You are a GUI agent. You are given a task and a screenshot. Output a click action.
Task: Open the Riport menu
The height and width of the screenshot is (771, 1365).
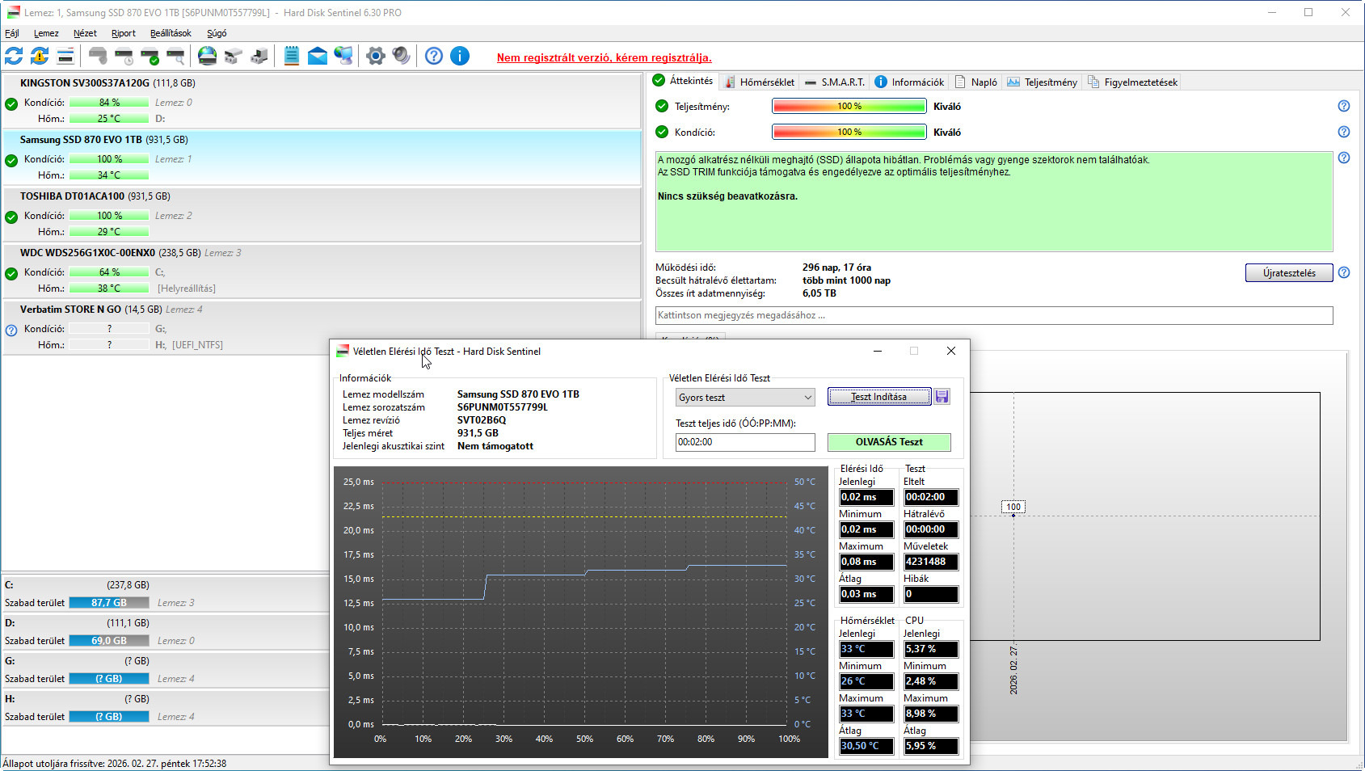tap(124, 33)
